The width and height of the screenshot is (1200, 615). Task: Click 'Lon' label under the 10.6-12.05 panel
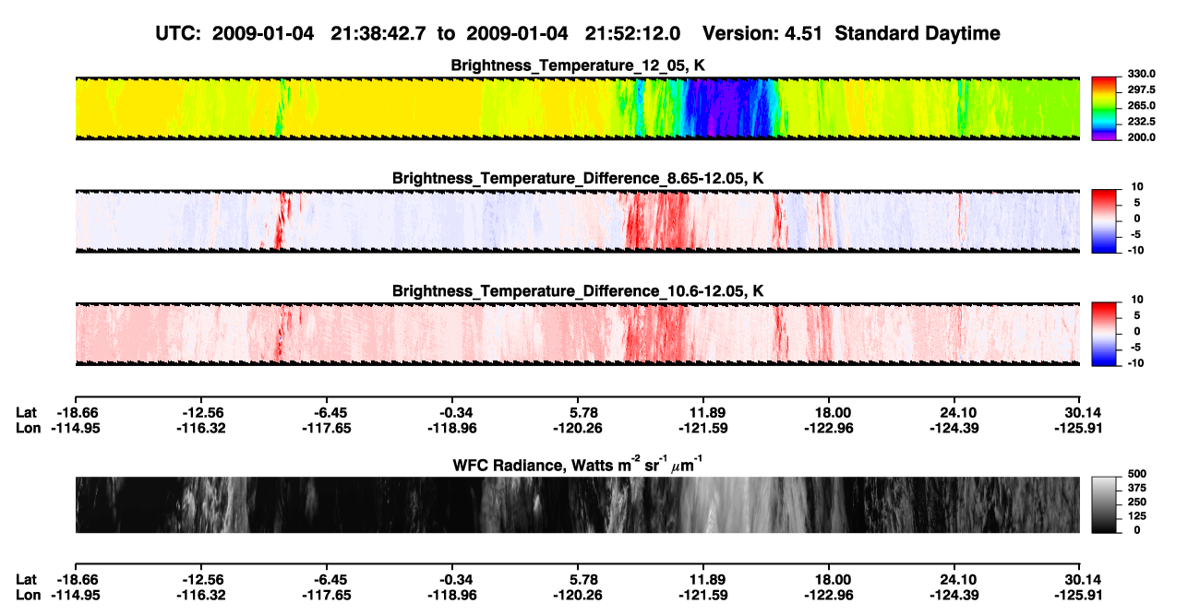28,429
